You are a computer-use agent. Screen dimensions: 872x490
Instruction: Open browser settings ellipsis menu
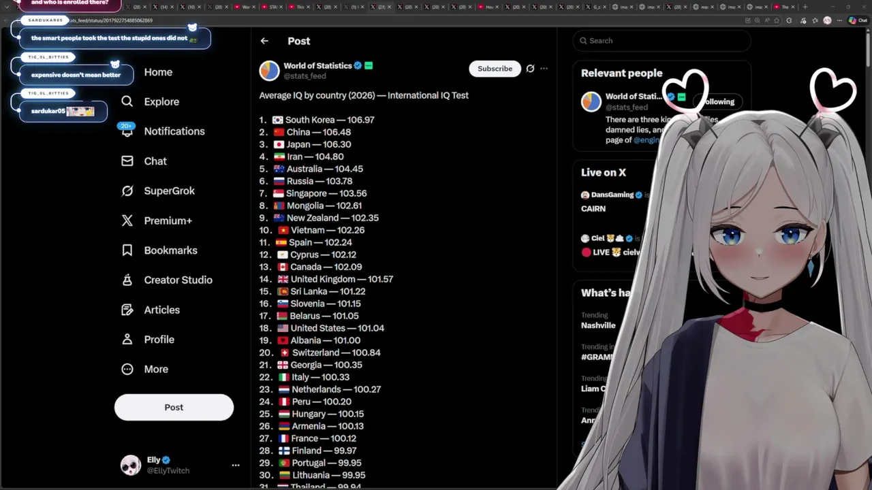pos(839,20)
